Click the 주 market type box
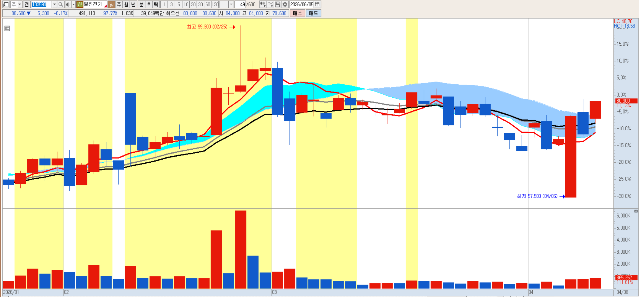 click(x=14, y=4)
